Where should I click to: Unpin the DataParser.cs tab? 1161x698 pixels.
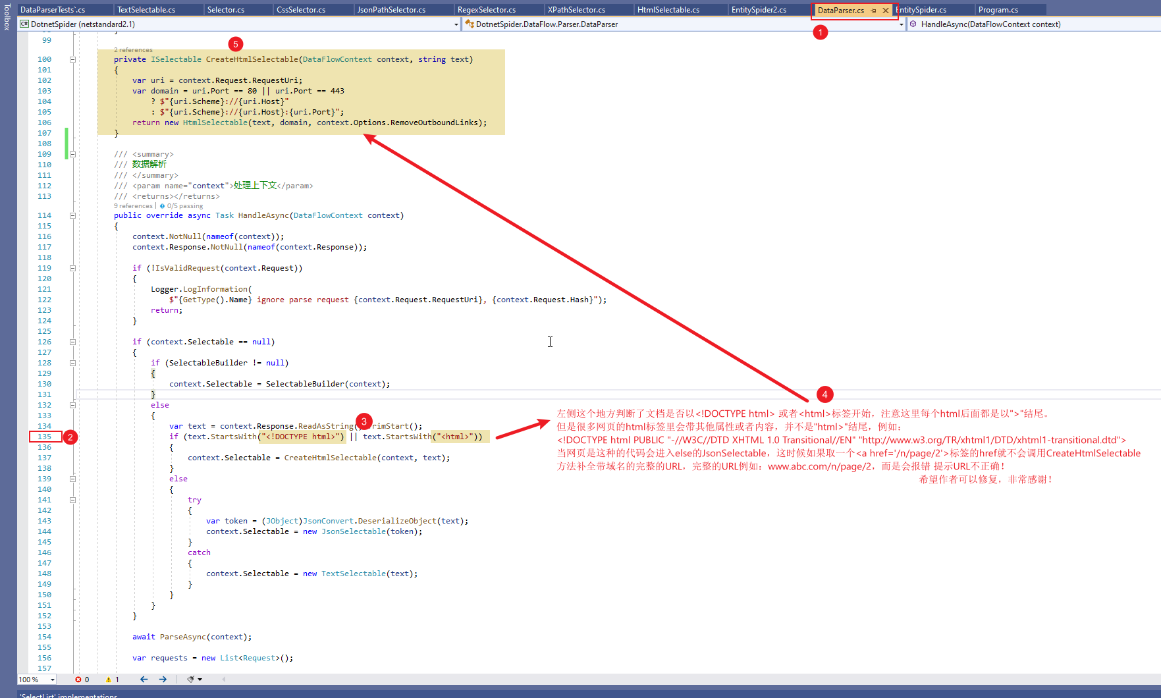pyautogui.click(x=873, y=11)
